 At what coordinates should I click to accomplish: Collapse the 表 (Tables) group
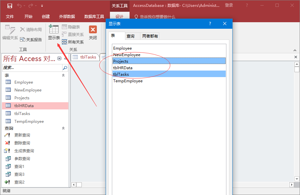click(x=63, y=75)
